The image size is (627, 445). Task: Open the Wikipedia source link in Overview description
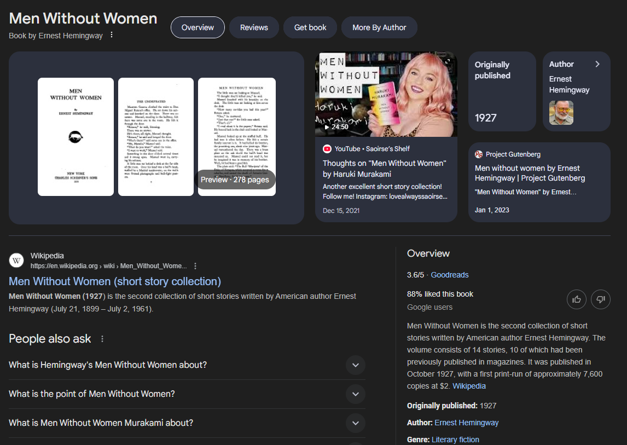[469, 386]
